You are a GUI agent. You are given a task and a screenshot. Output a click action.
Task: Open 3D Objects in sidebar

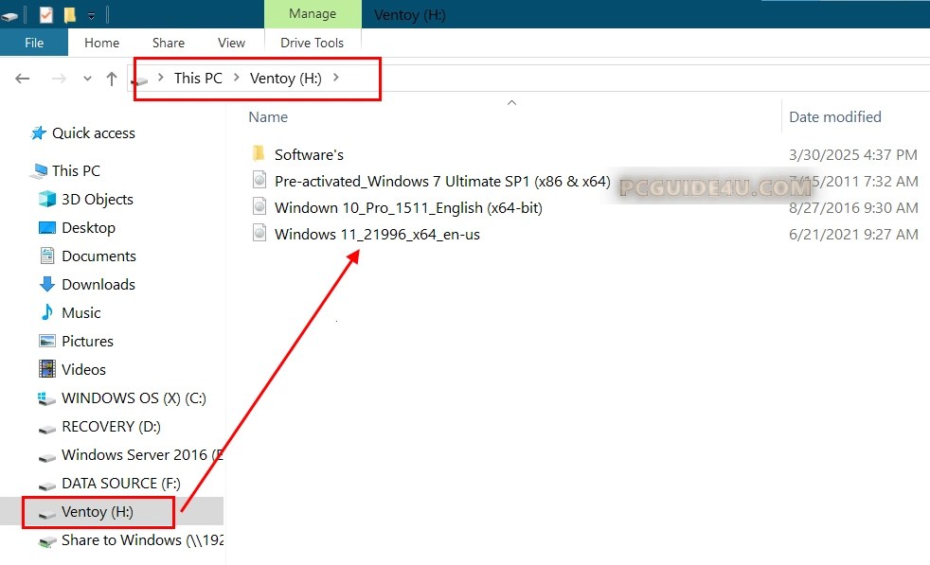(x=98, y=199)
